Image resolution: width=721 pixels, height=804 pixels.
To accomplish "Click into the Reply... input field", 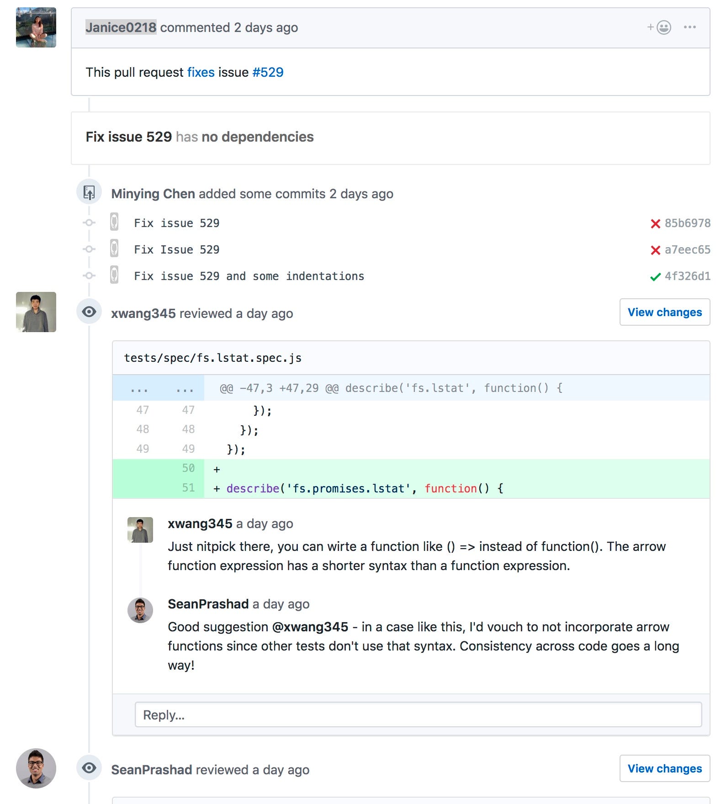I will (418, 714).
